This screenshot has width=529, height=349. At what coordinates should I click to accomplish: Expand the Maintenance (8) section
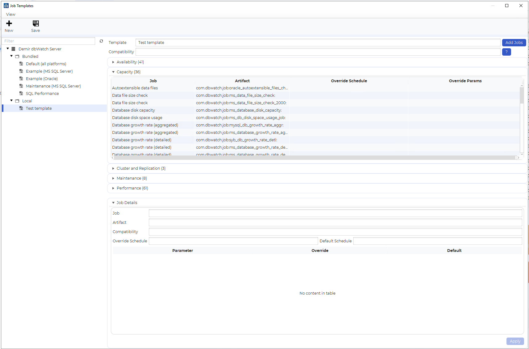point(113,178)
